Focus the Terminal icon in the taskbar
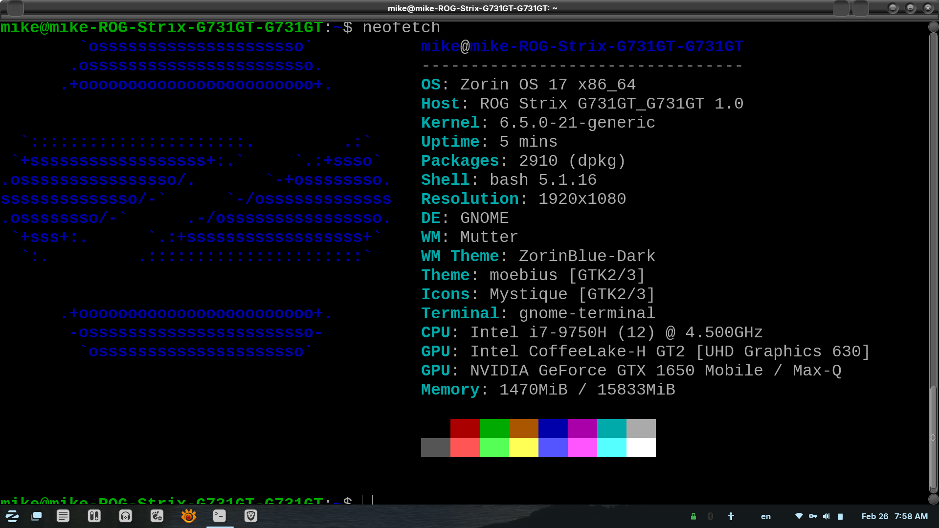939x528 pixels. pyautogui.click(x=220, y=516)
